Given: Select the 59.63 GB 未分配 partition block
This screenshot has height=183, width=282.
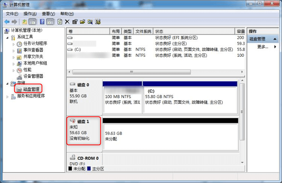Looking at the screenshot, I should click(x=171, y=137).
